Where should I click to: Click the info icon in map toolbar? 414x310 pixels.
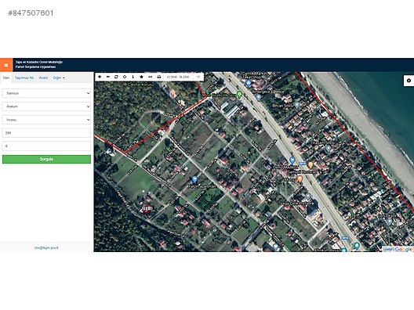(x=133, y=77)
